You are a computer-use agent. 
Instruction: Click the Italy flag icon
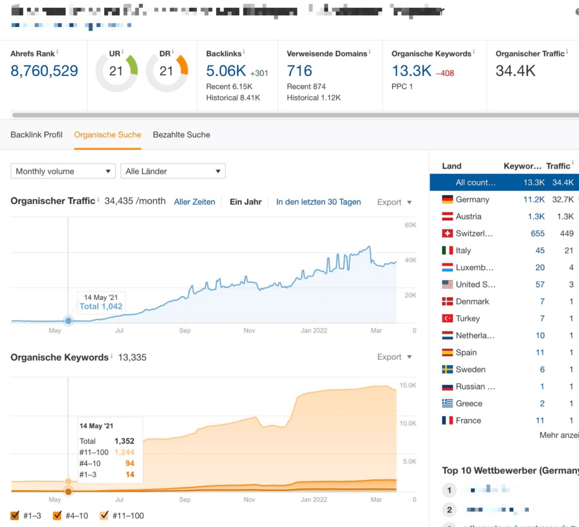(x=447, y=250)
